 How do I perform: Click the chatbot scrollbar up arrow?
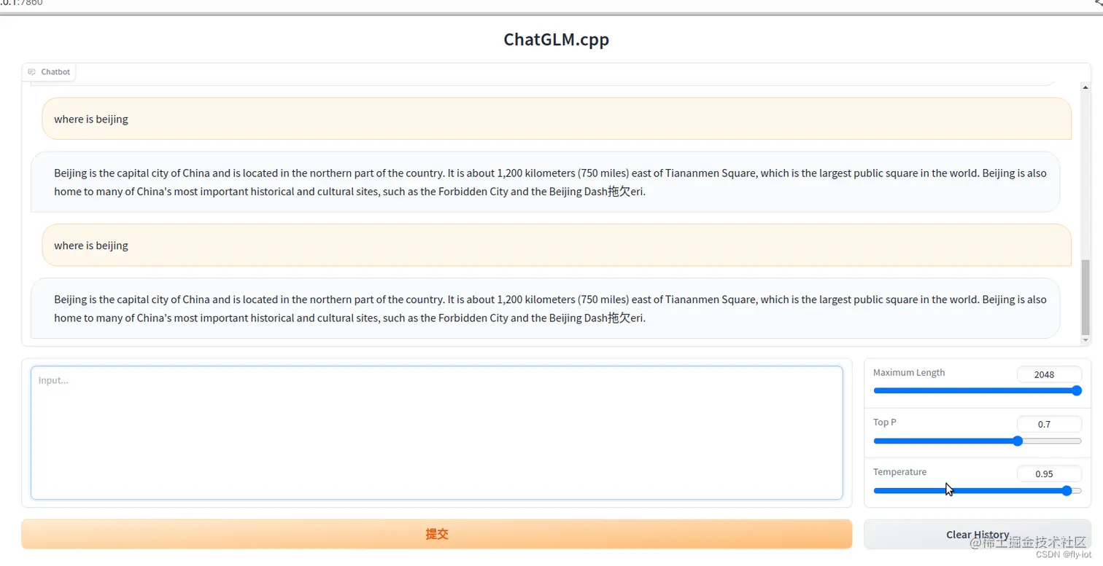(1085, 87)
